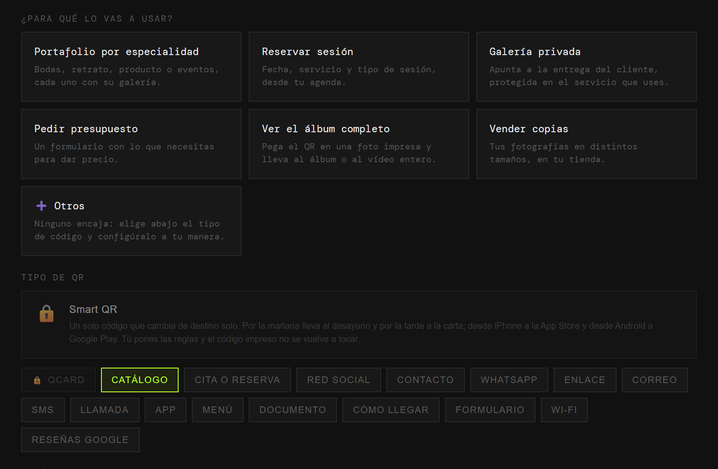Choose the Portafolio por especialidad card

click(x=131, y=67)
